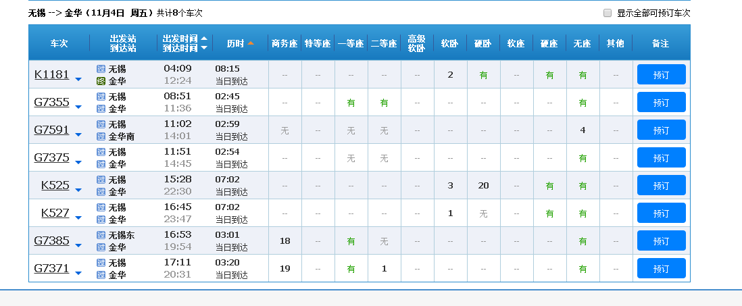Viewport: 742px width, 306px height.
Task: Click the 过 icon beside K1181's 无锡
Action: [101, 69]
